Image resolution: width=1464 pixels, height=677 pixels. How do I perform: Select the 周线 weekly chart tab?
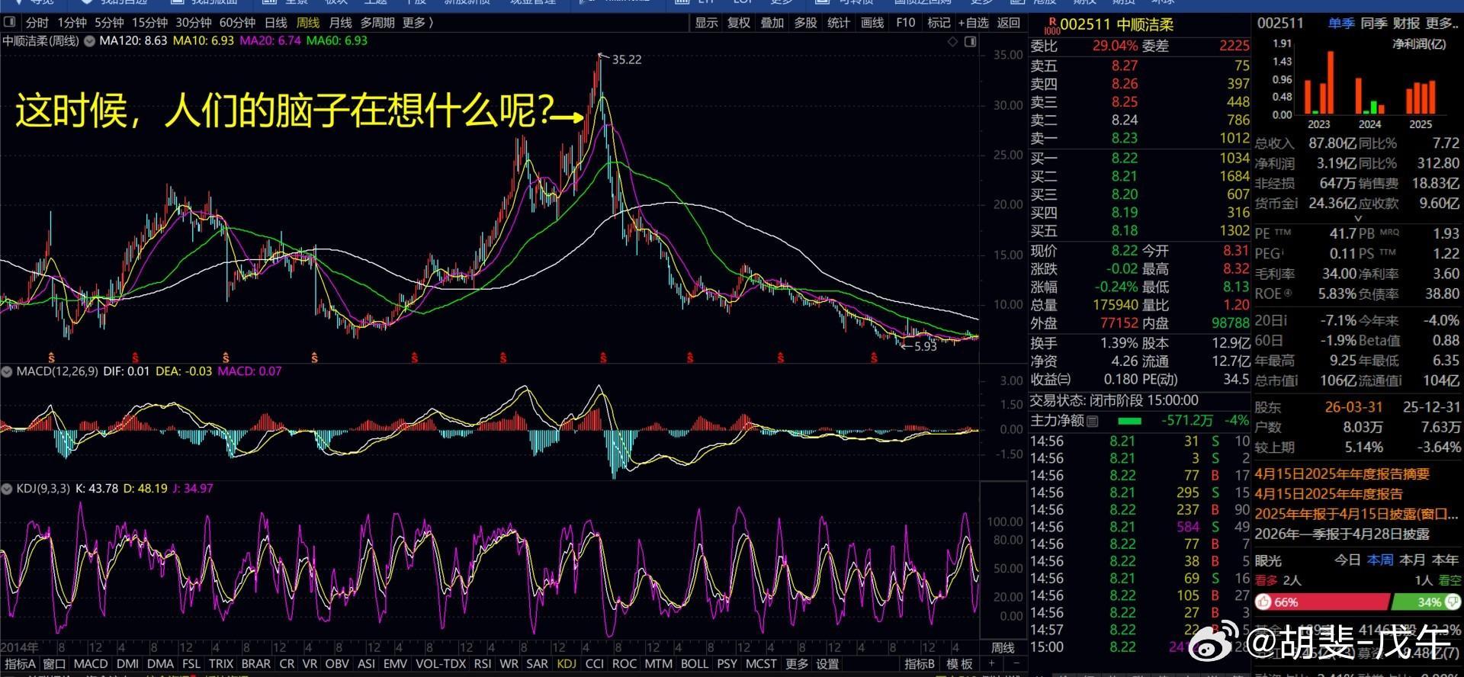(x=307, y=23)
